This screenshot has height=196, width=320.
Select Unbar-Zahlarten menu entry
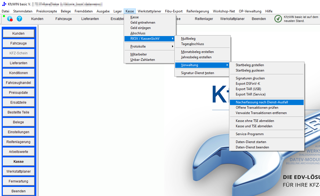point(150,59)
